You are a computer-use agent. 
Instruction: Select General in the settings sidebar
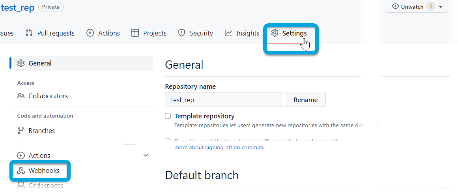coord(40,63)
